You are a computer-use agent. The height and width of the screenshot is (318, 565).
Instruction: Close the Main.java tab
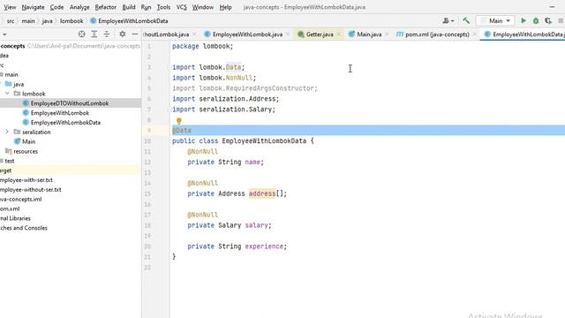(x=387, y=34)
